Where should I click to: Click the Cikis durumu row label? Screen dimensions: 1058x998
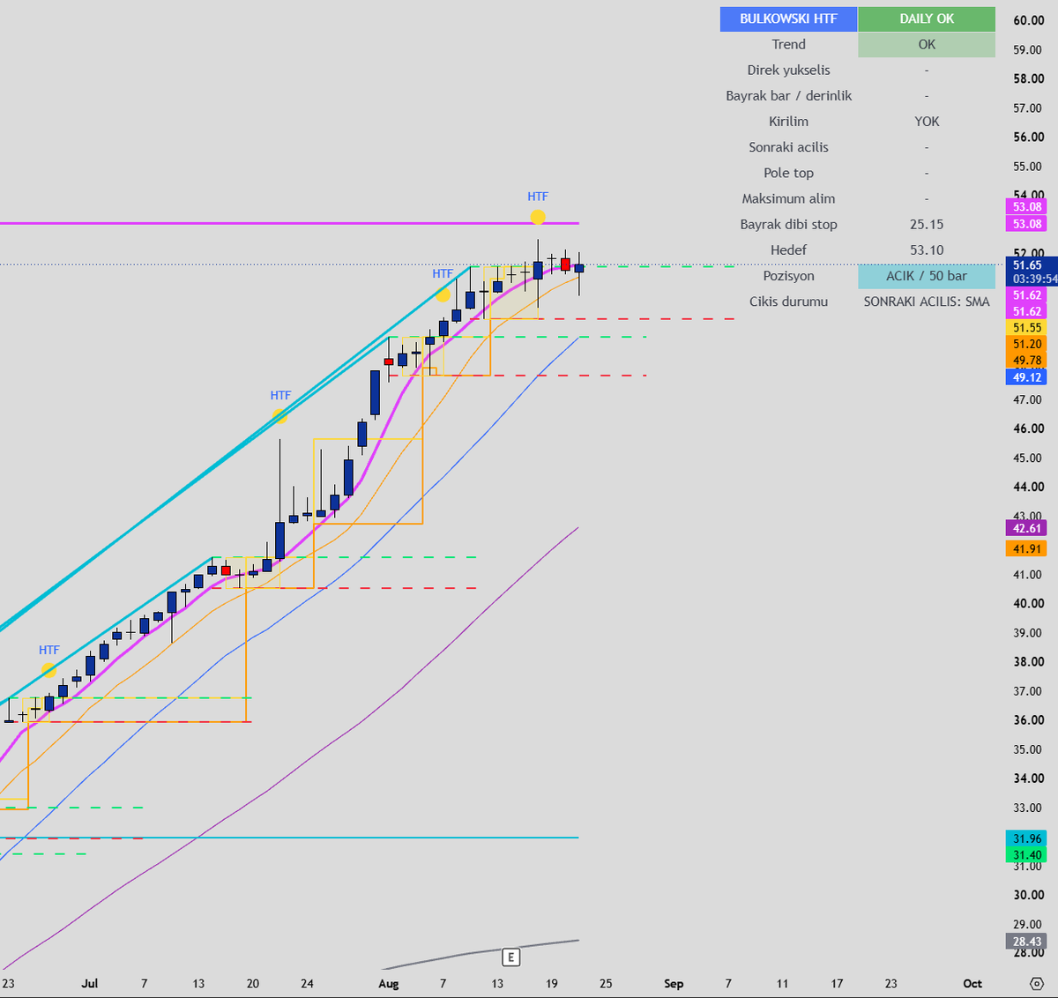(788, 302)
